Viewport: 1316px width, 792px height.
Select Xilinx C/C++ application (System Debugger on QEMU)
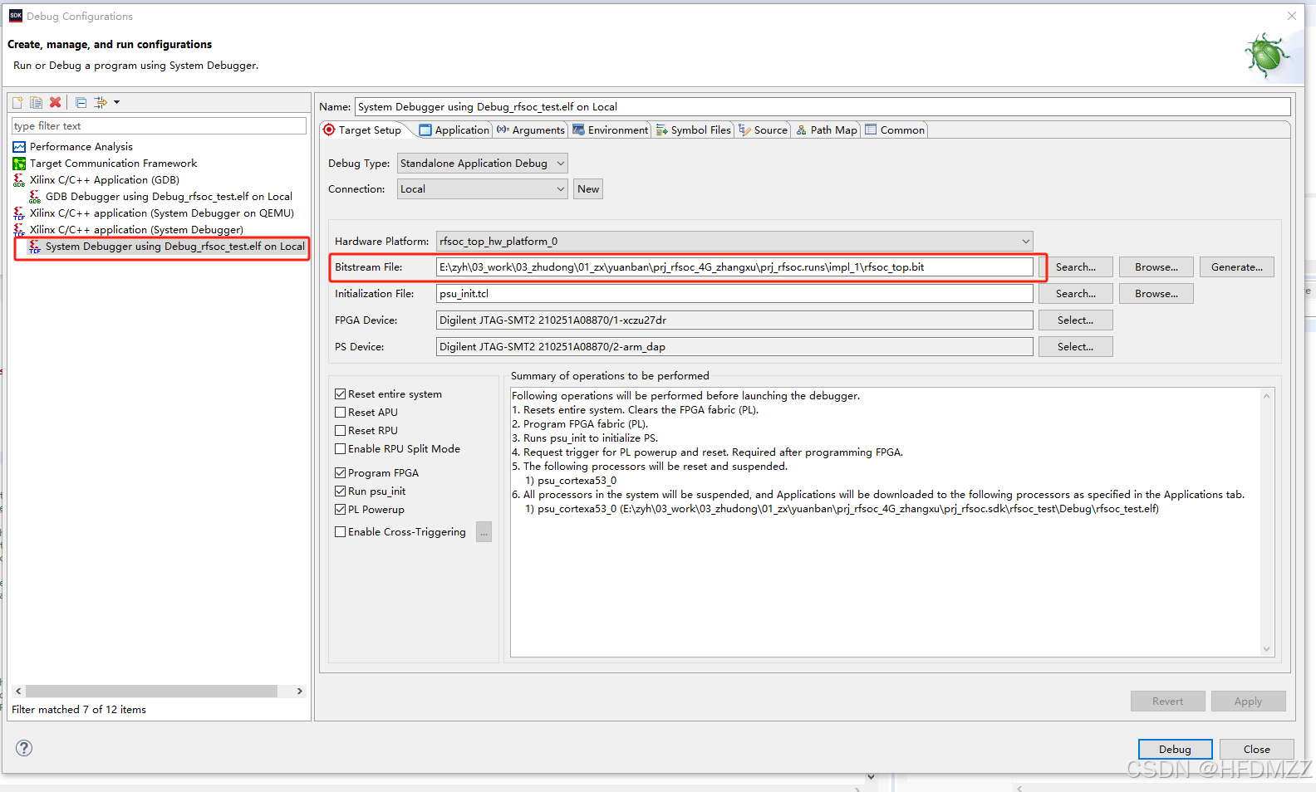(162, 213)
